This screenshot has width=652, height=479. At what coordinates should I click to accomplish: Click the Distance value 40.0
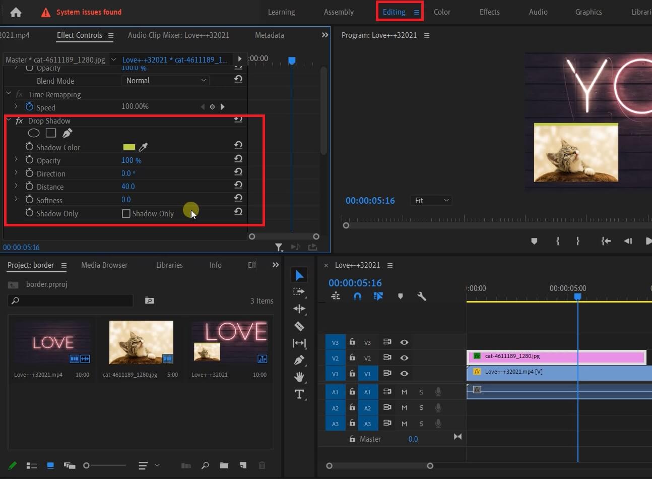[128, 186]
